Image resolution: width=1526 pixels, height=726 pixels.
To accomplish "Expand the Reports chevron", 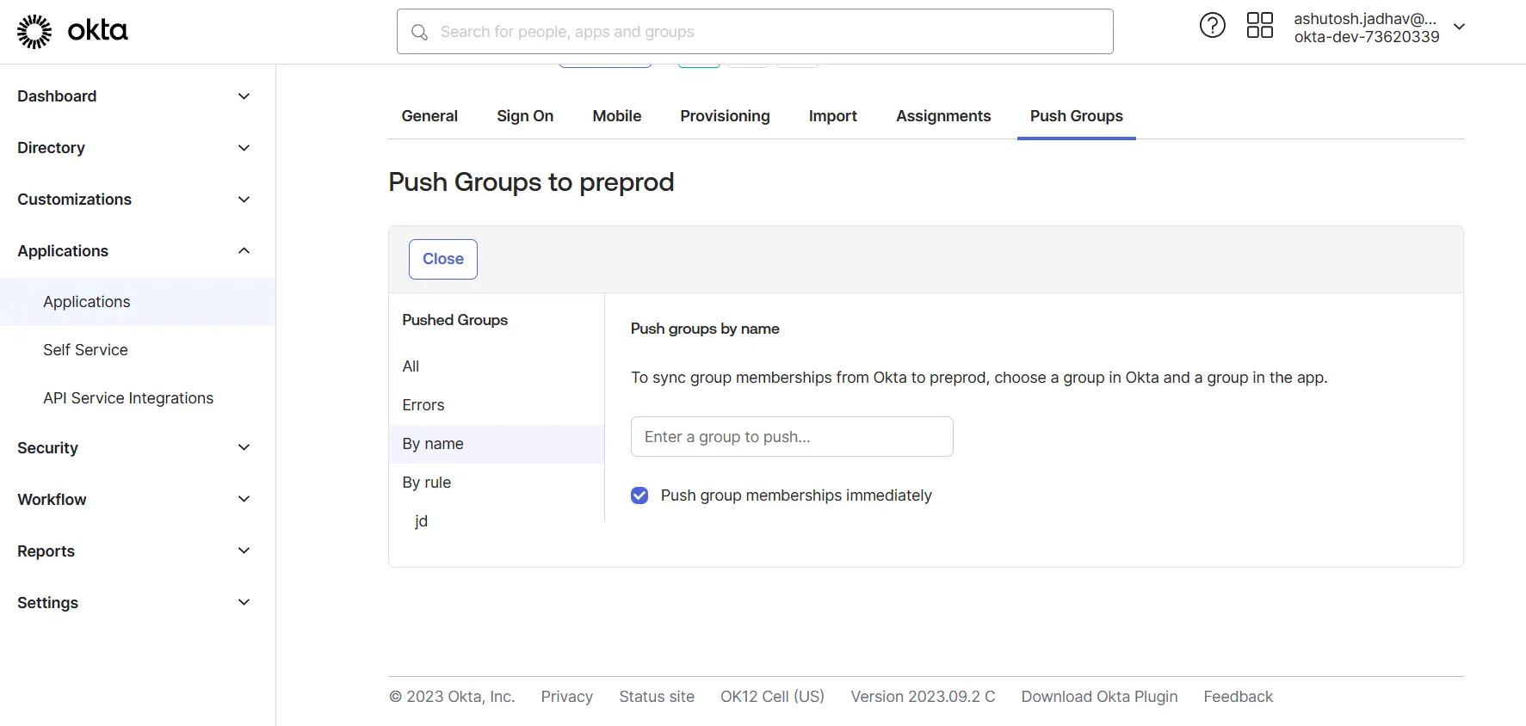I will point(244,551).
